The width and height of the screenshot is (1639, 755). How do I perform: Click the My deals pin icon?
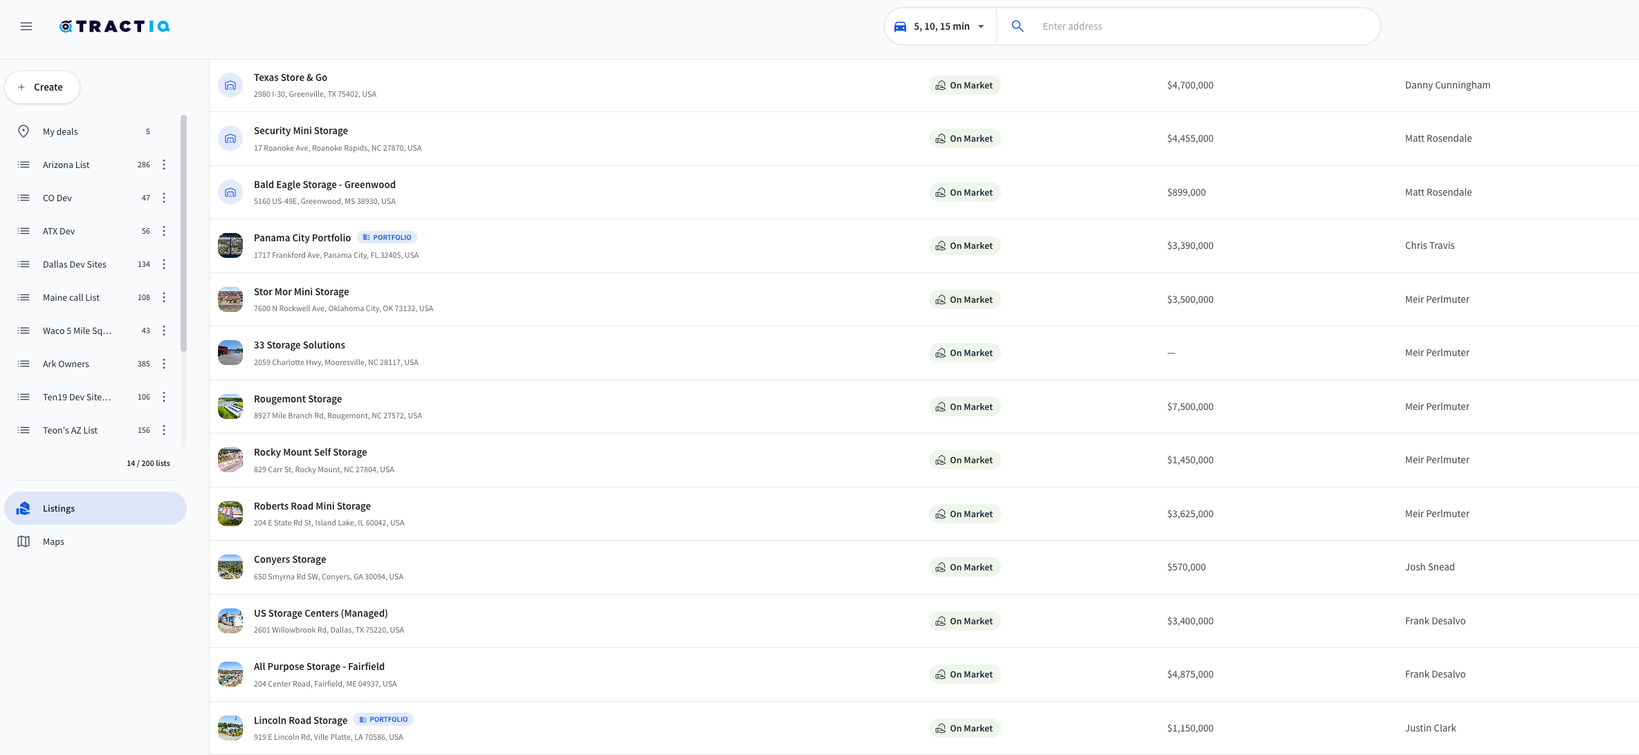(24, 131)
